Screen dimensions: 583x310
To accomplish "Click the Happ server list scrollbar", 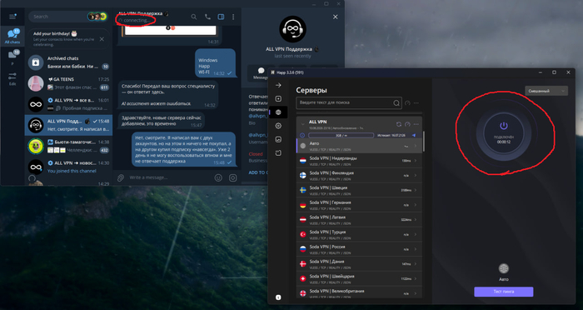I will [423, 141].
